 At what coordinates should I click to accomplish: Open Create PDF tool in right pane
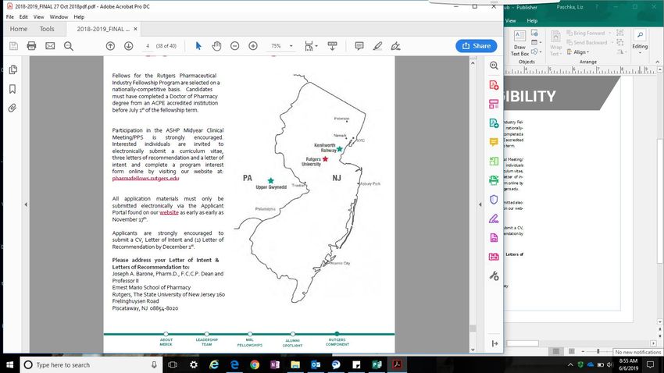[494, 85]
